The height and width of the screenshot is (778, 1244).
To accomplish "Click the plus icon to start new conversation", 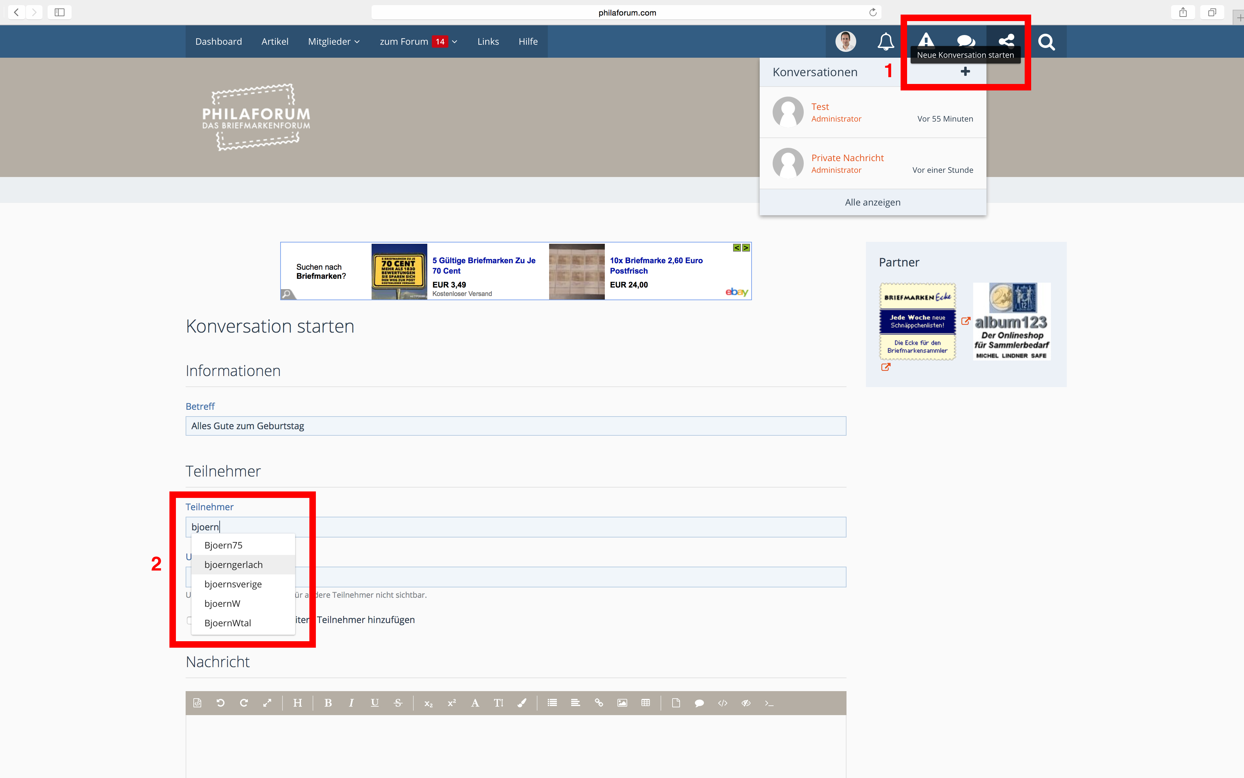I will tap(965, 72).
